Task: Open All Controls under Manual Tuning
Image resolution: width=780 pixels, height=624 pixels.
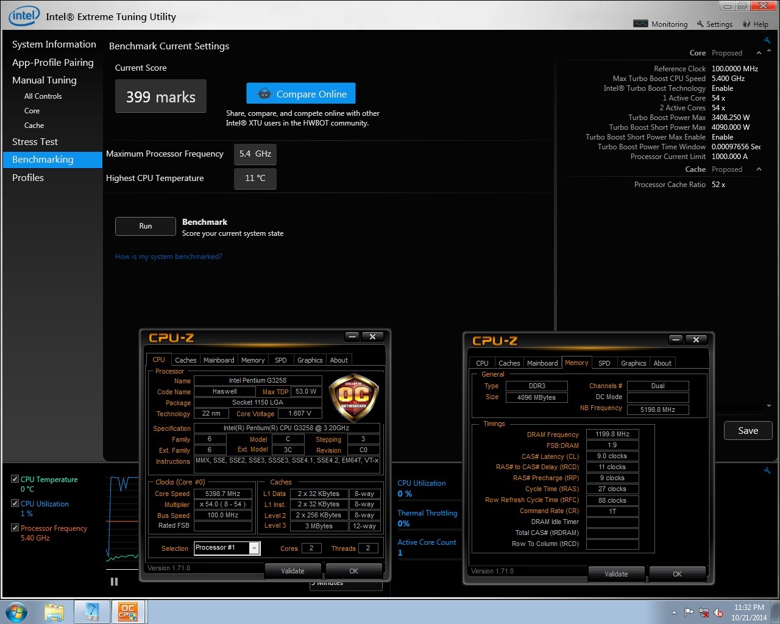Action: click(43, 96)
